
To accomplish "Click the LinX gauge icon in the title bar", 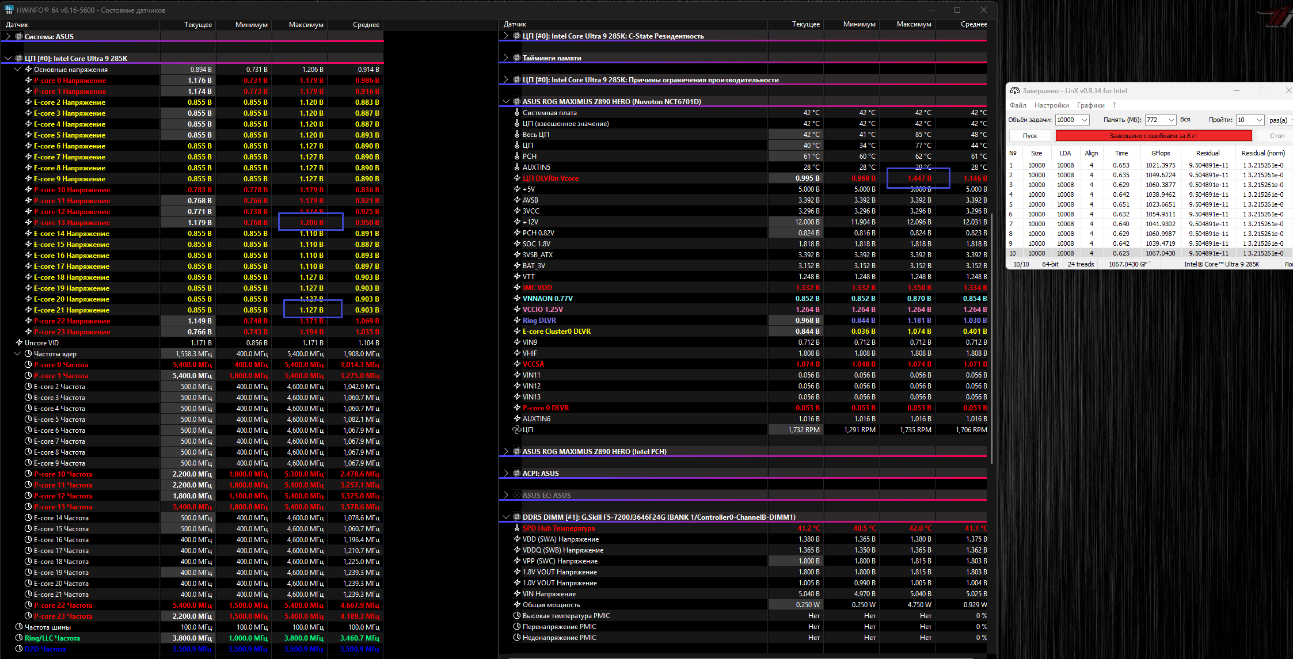I will pyautogui.click(x=1015, y=91).
